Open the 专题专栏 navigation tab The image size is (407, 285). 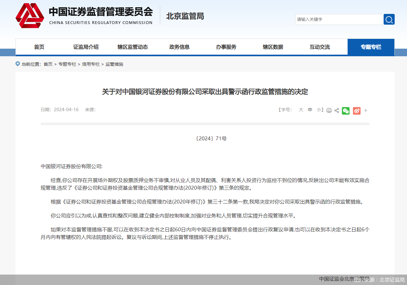point(371,47)
